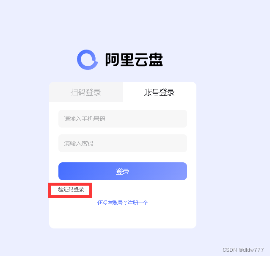The width and height of the screenshot is (270, 256).
Task: Focus the 请输入密码 password field
Action: (123, 143)
